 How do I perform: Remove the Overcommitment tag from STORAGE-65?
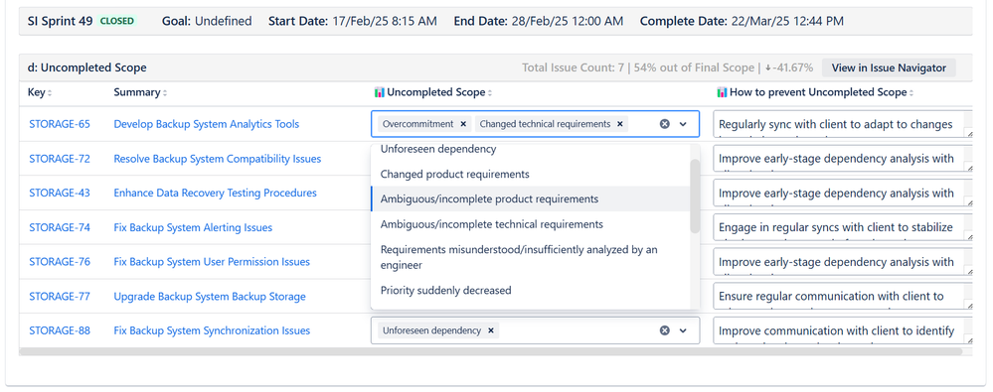tap(463, 124)
